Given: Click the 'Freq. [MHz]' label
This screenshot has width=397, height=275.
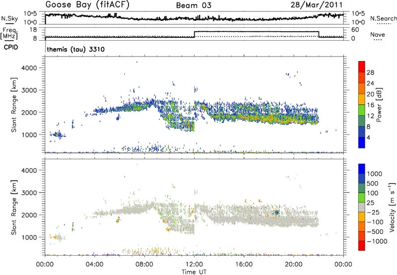Looking at the screenshot, I should [x=9, y=33].
